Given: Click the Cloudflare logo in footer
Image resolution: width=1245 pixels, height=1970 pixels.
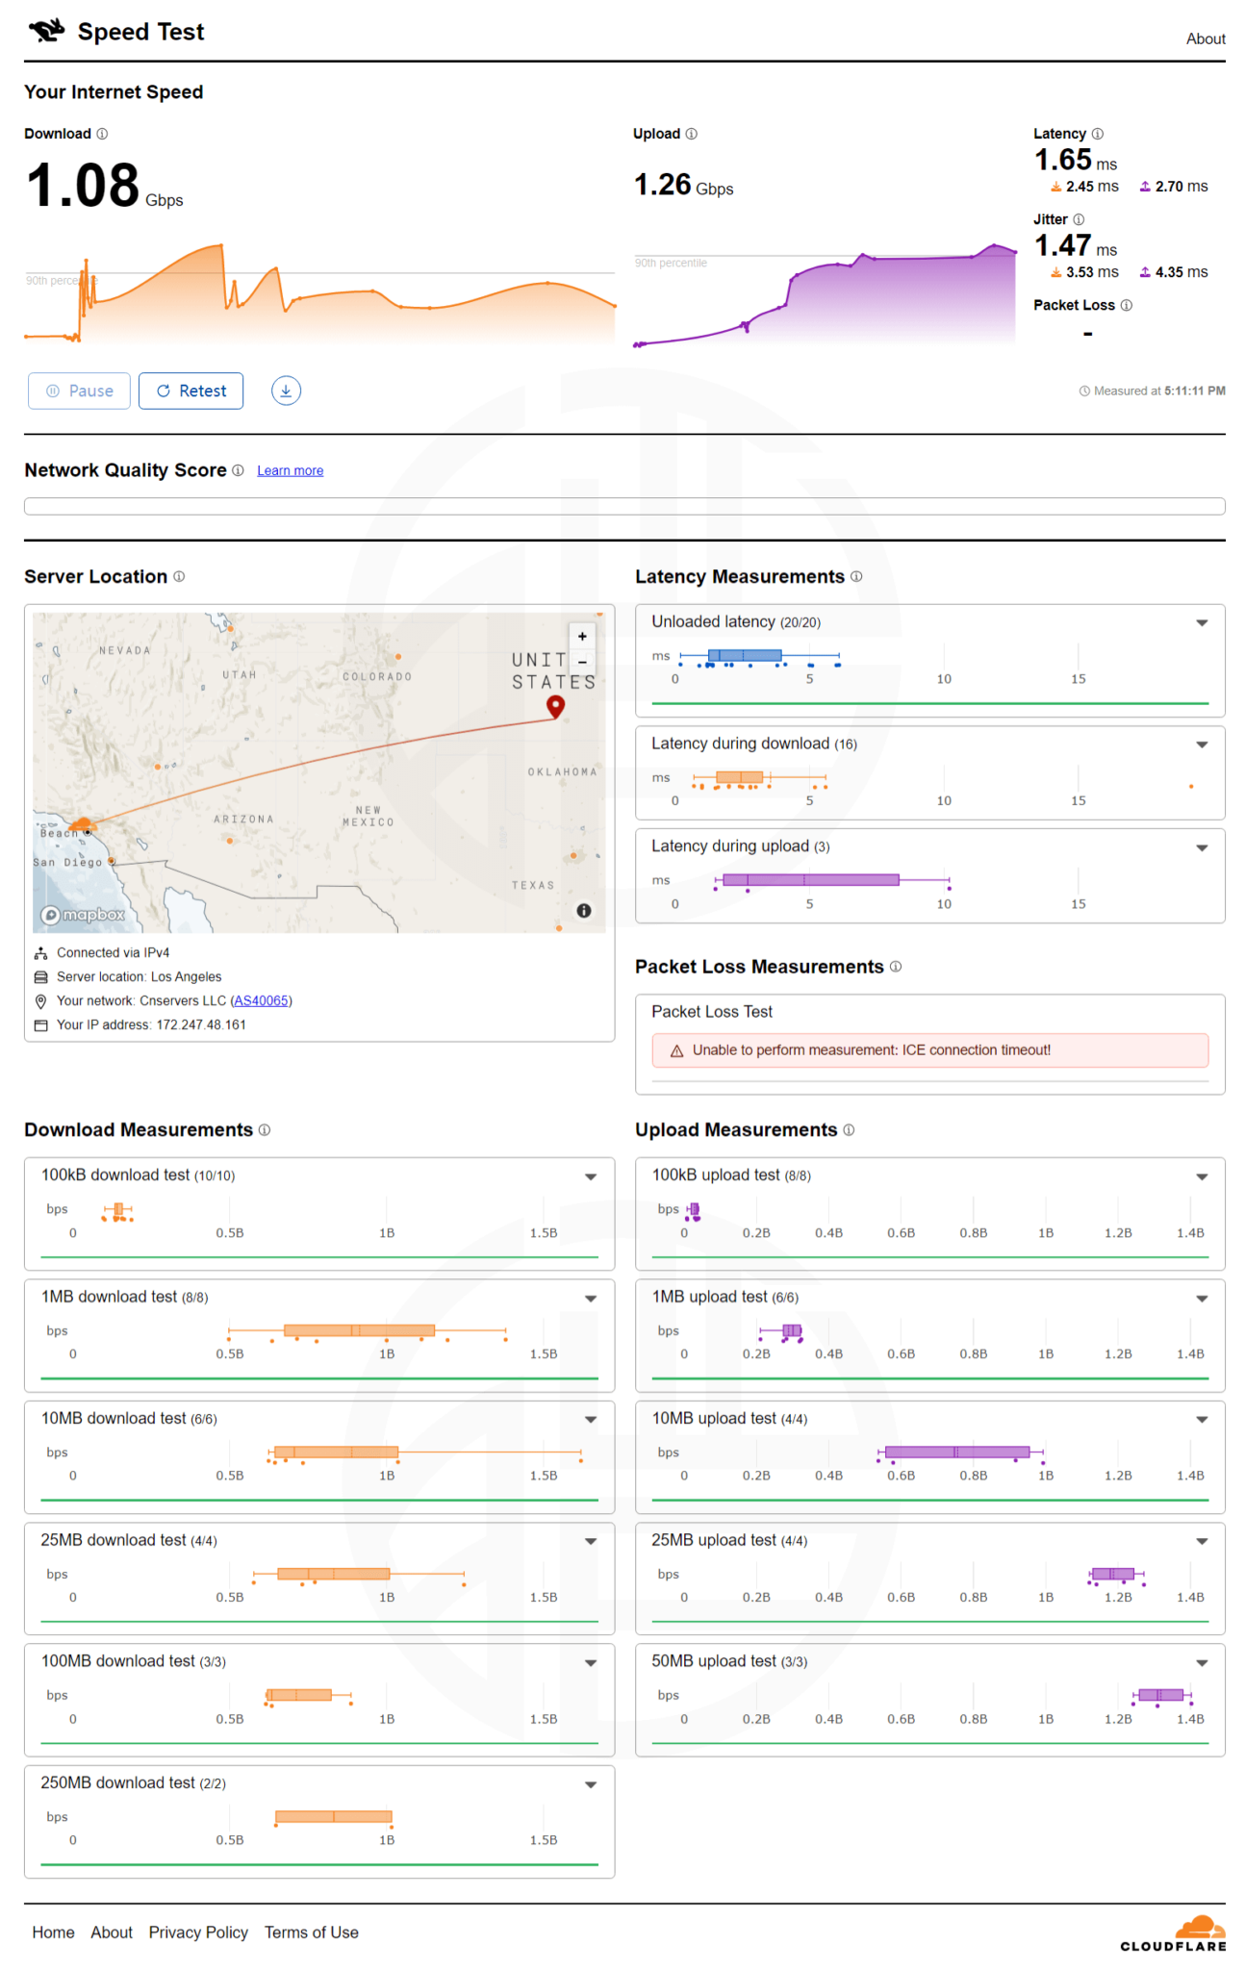Looking at the screenshot, I should point(1174,1933).
